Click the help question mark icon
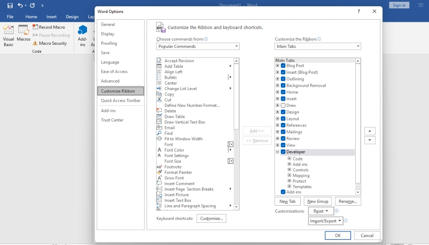 point(359,11)
